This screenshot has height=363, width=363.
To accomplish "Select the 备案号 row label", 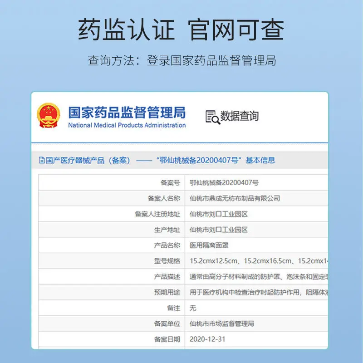I will coord(171,183).
